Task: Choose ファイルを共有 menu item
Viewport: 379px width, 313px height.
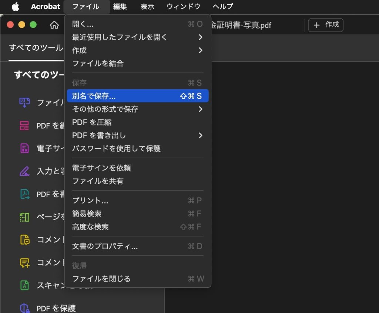Action: (x=138, y=181)
